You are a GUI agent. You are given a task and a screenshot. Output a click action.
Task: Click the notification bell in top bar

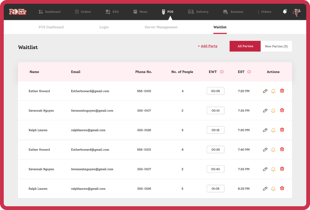tap(284, 12)
